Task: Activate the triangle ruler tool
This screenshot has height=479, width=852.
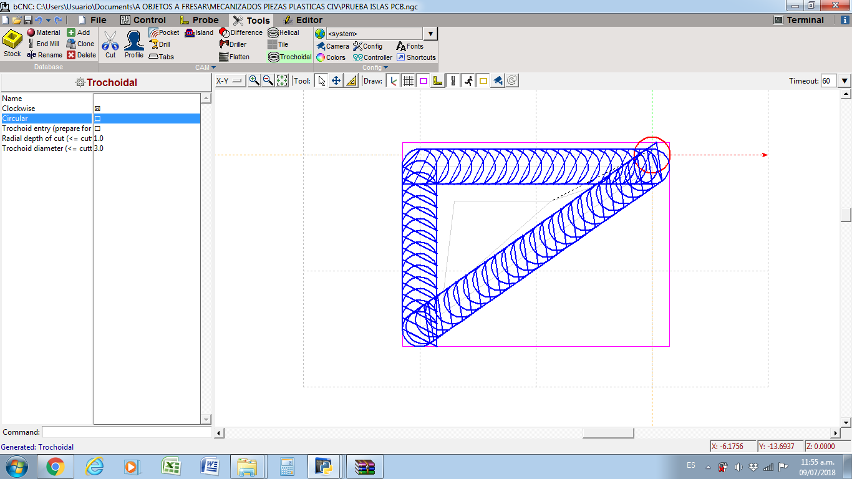Action: [x=351, y=80]
